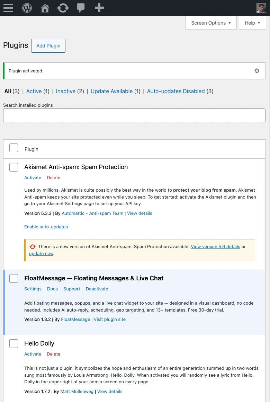This screenshot has height=402, width=270.
Task: Select the FloatMessage plugin checkbox
Action: pos(13,278)
